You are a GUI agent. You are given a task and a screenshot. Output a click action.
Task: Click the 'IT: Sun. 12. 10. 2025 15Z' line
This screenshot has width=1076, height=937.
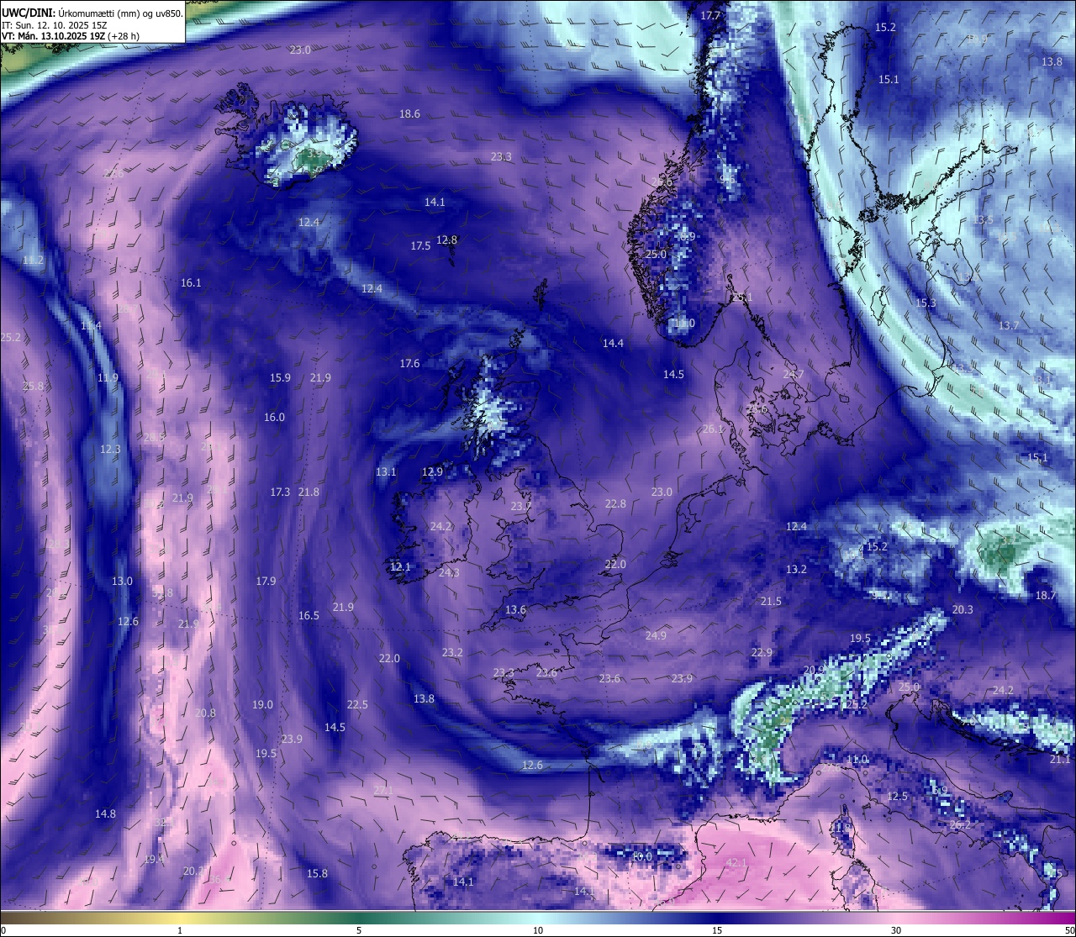click(54, 25)
